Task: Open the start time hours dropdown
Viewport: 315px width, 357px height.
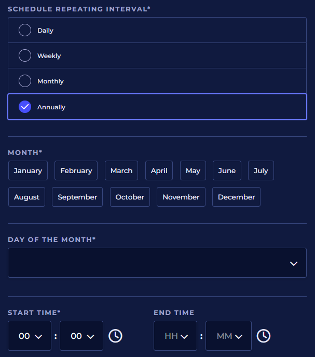Action: pyautogui.click(x=30, y=336)
